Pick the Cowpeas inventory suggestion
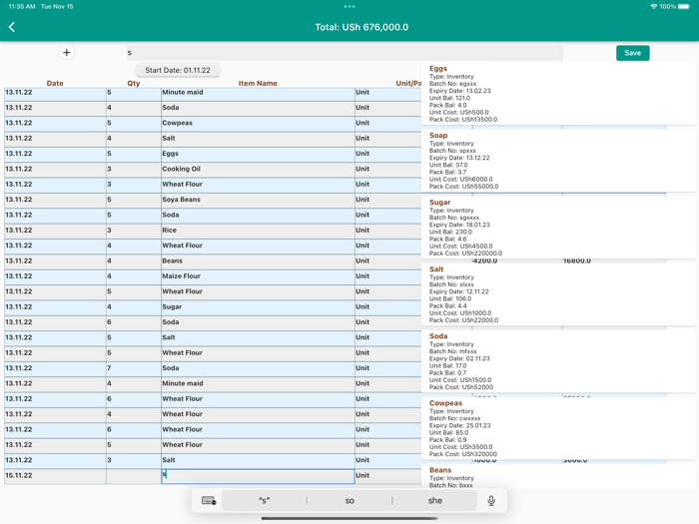 [558, 428]
